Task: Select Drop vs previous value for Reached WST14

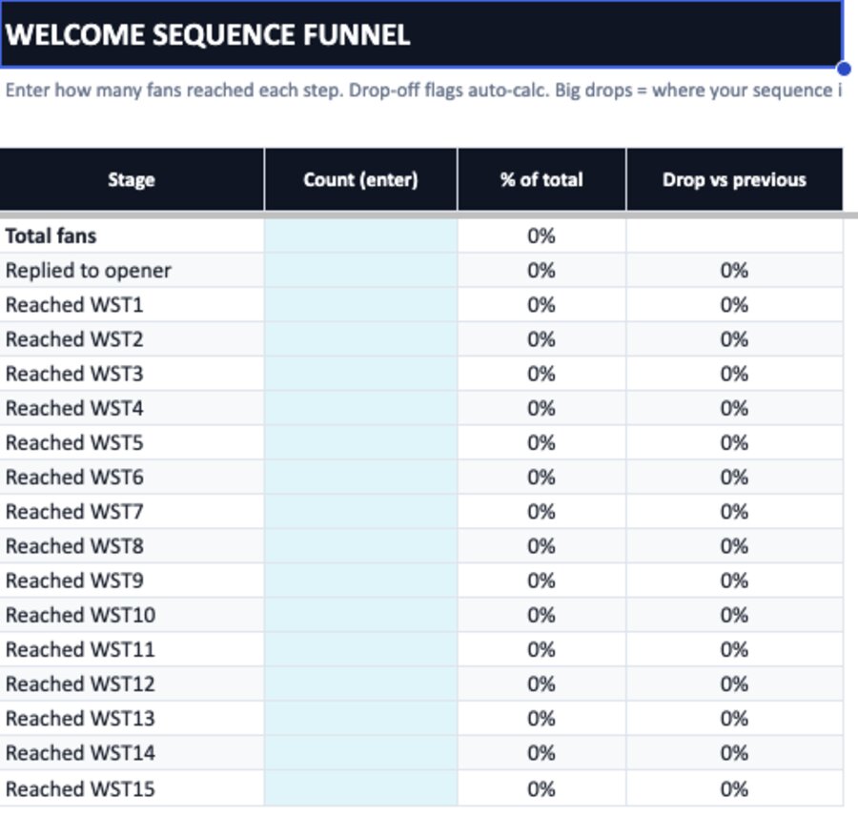Action: click(734, 753)
